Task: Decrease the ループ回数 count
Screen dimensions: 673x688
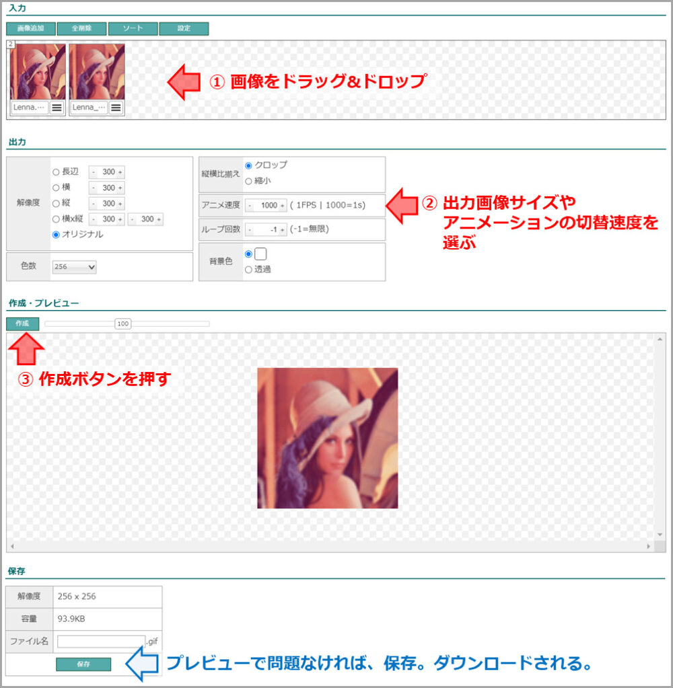Action: tap(250, 229)
